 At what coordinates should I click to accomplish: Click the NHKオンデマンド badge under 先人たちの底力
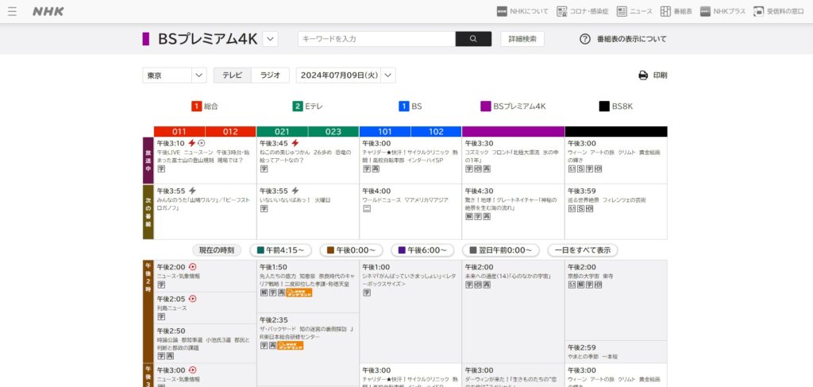point(299,292)
